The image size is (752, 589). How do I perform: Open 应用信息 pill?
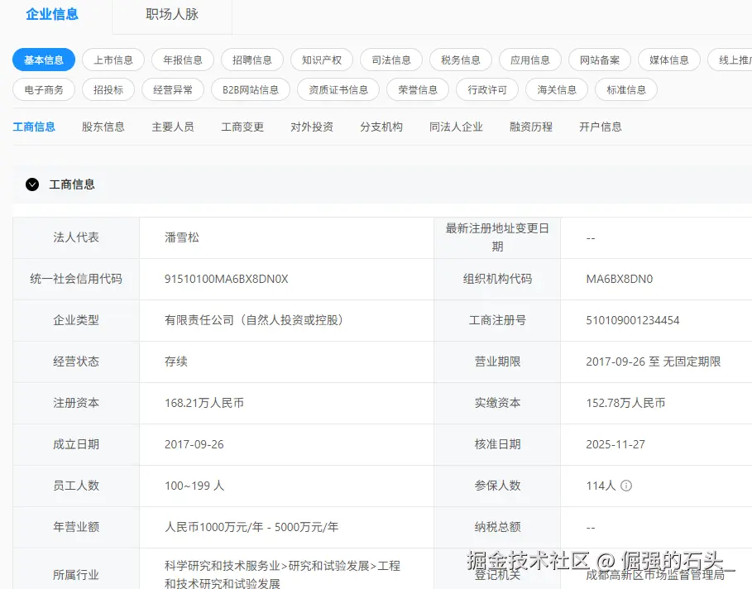pyautogui.click(x=530, y=60)
